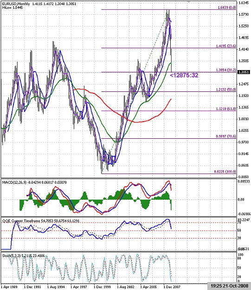Screen dimensions: 251x290
Task: Select the 0.8225 (100.0) Fibonacci label
Action: pos(225,171)
